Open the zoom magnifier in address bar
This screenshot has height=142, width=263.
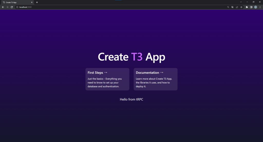[x=228, y=7]
